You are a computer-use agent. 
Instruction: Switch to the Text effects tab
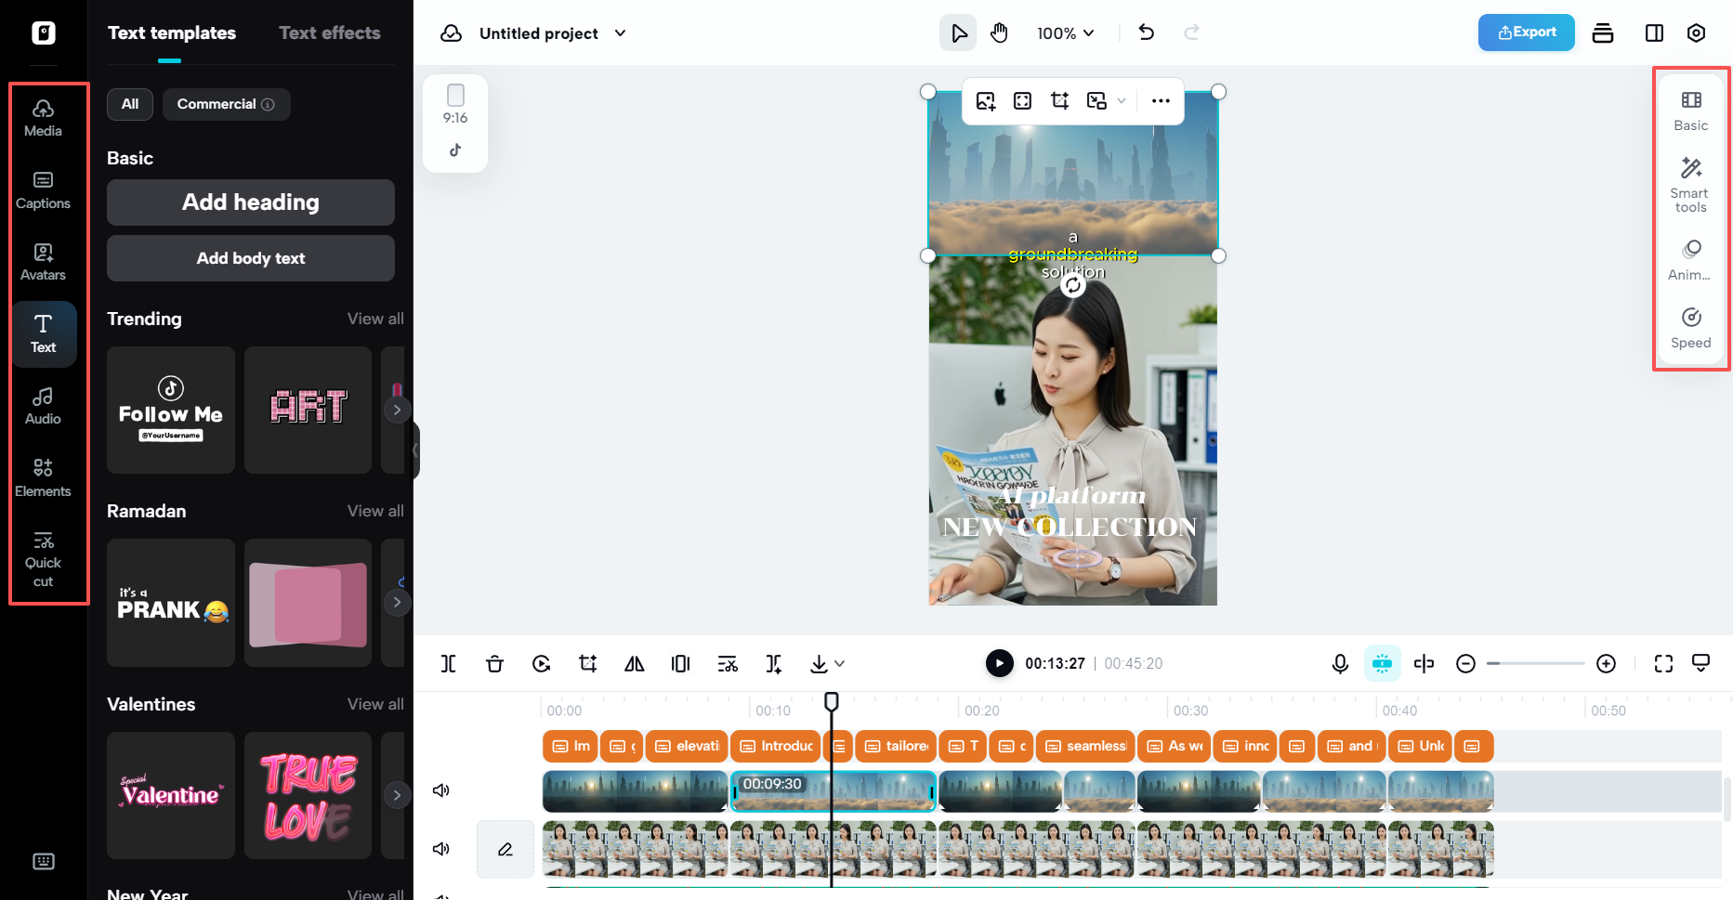point(330,33)
